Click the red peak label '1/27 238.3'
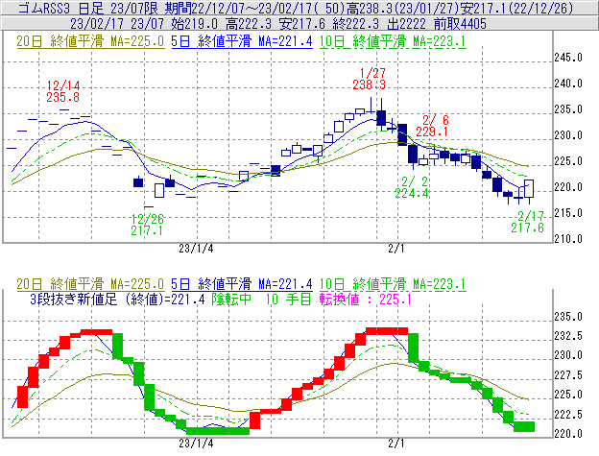 [370, 79]
